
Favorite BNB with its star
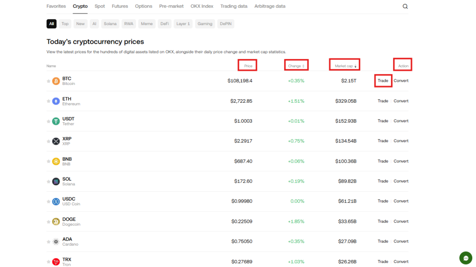click(48, 162)
